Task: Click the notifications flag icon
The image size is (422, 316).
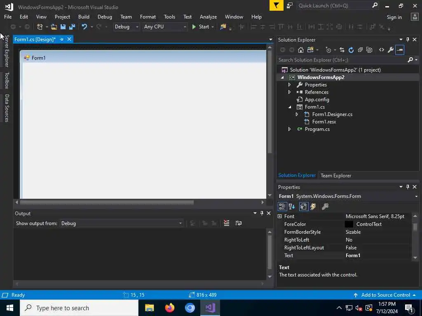Action: (277, 5)
